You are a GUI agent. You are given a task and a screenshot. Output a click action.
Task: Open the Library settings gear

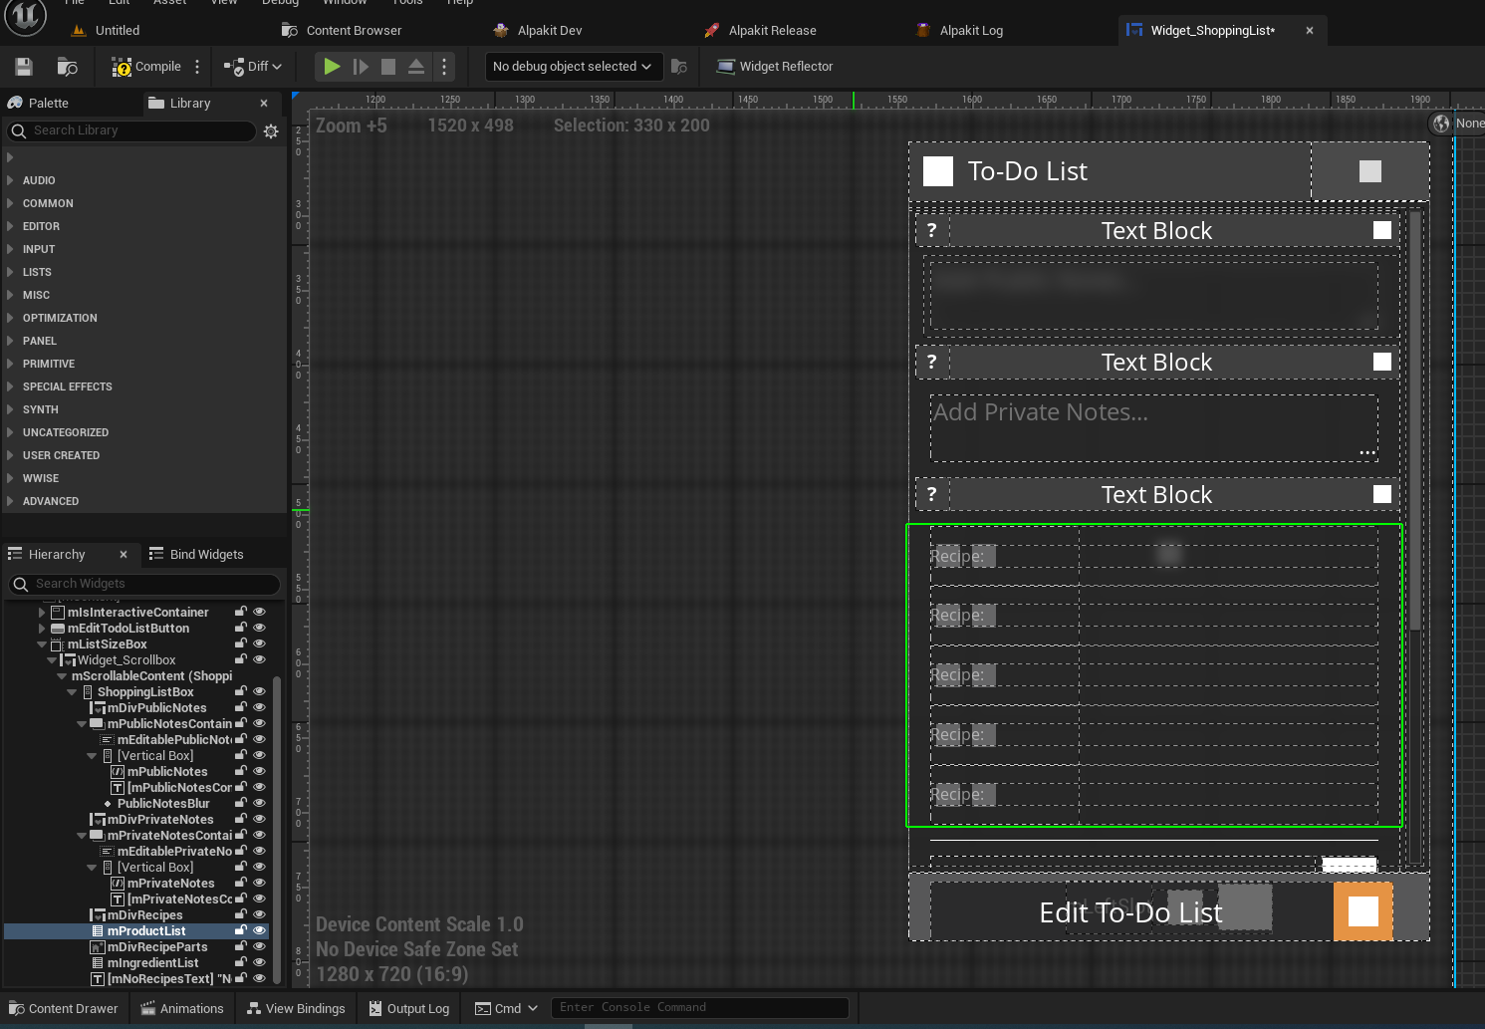click(271, 130)
